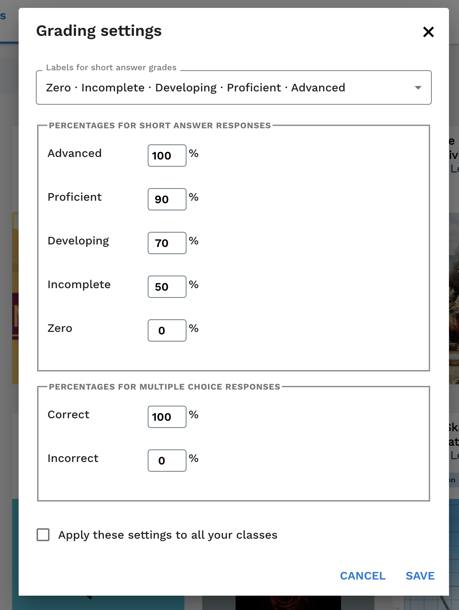This screenshot has height=610, width=459.
Task: Check the Apply these settings checkbox
Action: 43,535
